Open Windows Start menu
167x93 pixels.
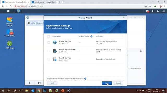(x=3, y=91)
